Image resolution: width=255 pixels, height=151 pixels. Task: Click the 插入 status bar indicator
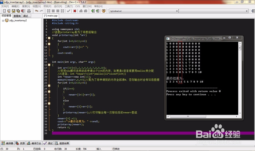[x=99, y=149]
